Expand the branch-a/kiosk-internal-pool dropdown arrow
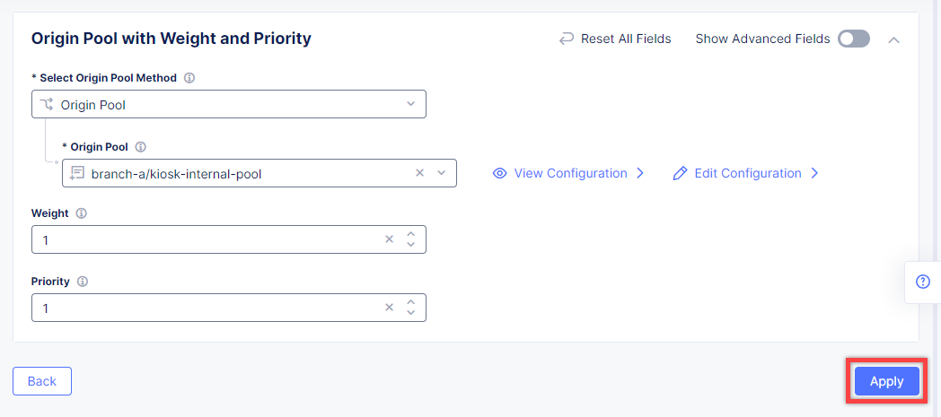 (x=441, y=173)
